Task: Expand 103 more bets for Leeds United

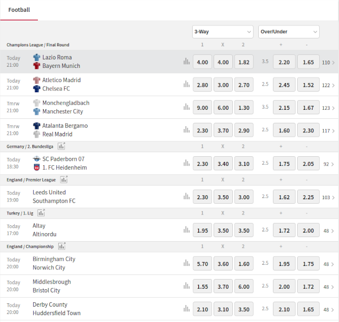Action: click(328, 198)
